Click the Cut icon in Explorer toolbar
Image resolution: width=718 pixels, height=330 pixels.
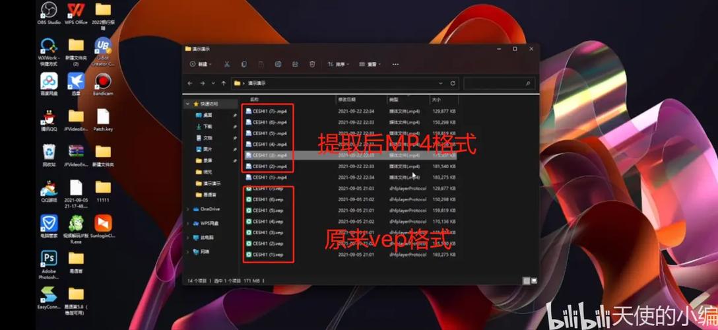[226, 65]
